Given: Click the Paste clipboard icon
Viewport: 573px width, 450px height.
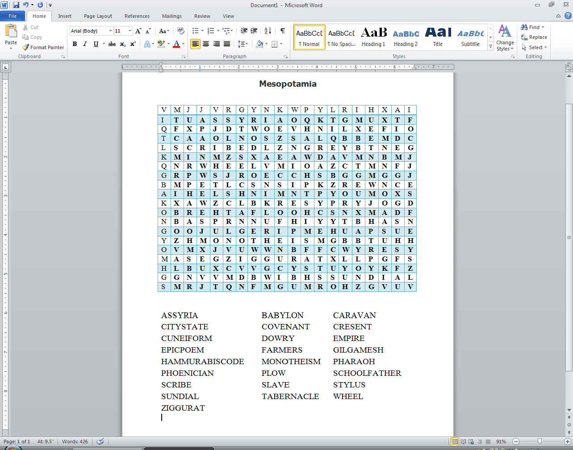Looking at the screenshot, I should pyautogui.click(x=11, y=32).
